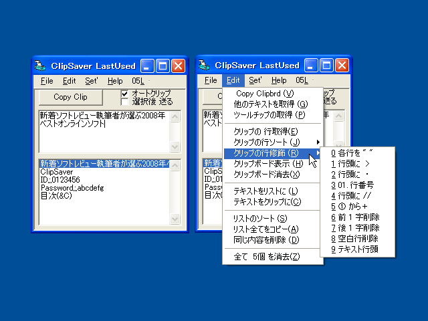Select ClipSaver row in left window list

(x=104, y=172)
